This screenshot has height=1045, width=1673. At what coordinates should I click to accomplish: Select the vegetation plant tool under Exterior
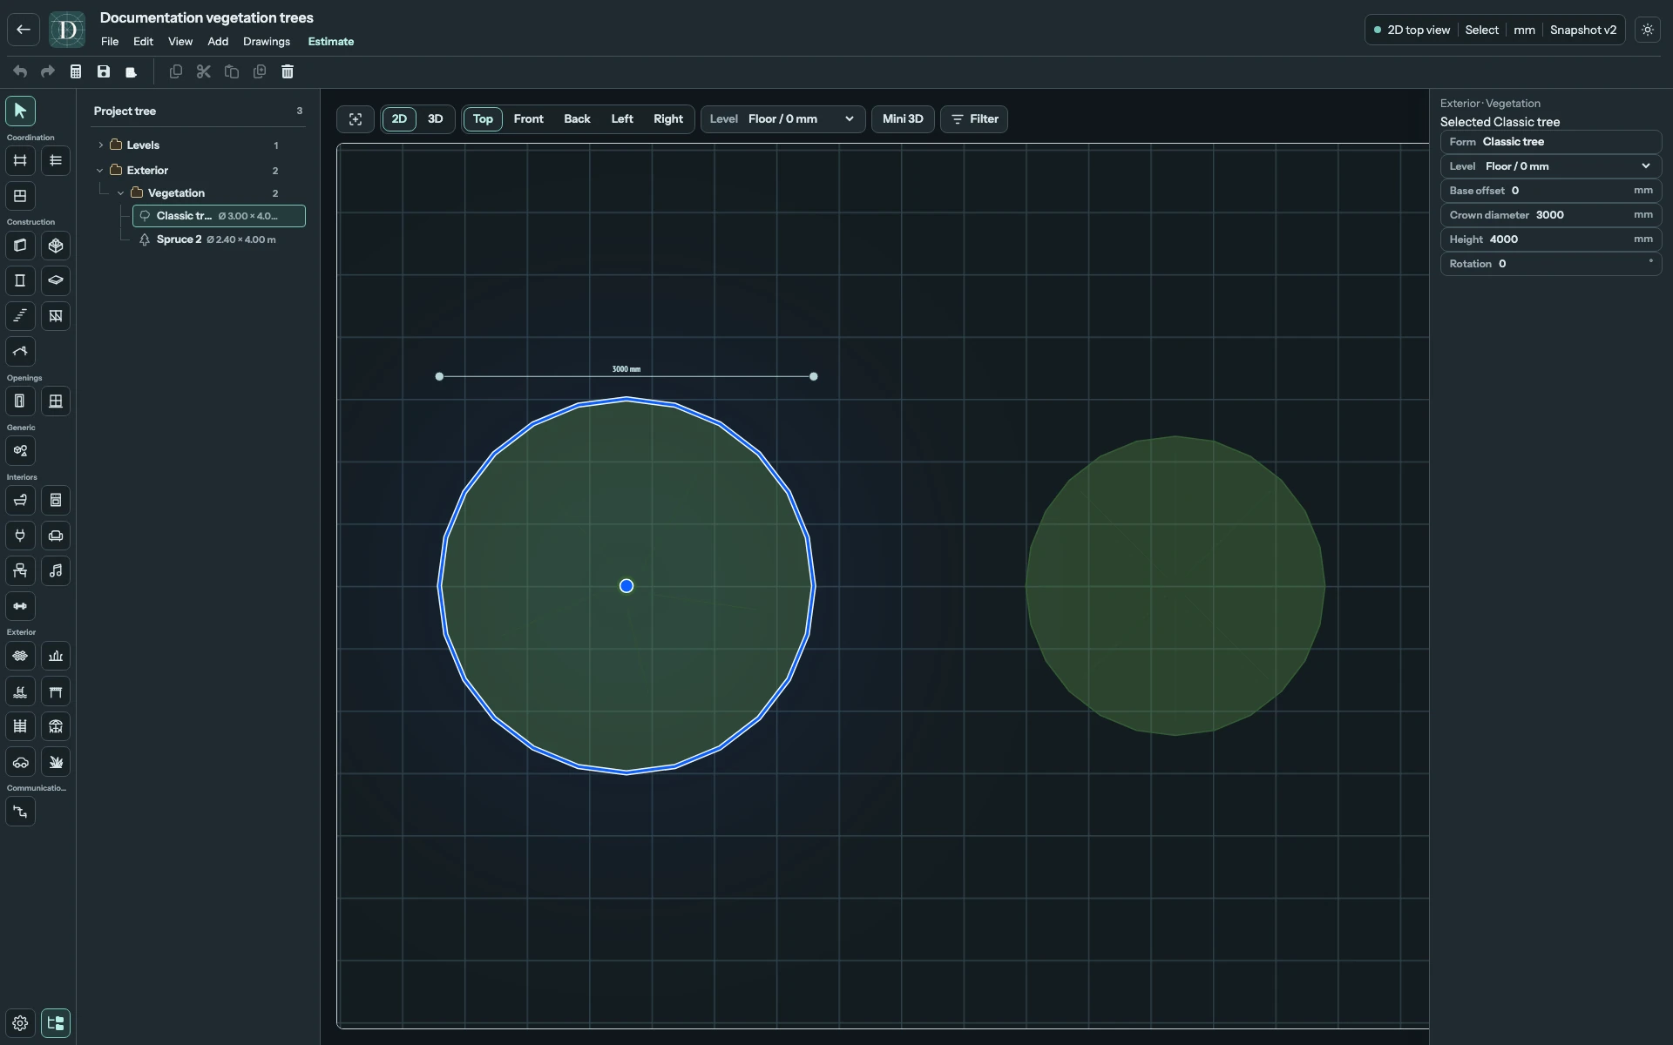pyautogui.click(x=56, y=762)
